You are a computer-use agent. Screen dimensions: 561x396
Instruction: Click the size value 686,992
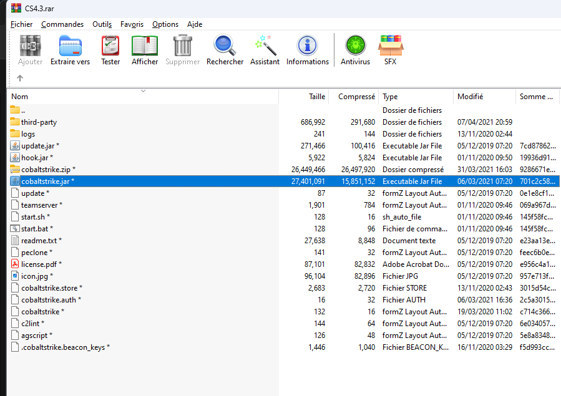[313, 122]
